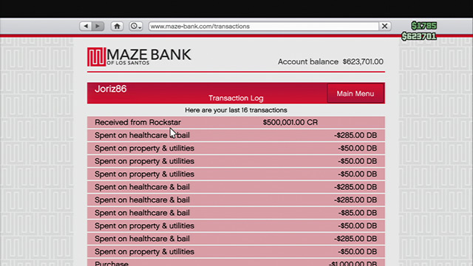
Task: Select the Received from Rockstar transaction
Action: click(x=236, y=122)
